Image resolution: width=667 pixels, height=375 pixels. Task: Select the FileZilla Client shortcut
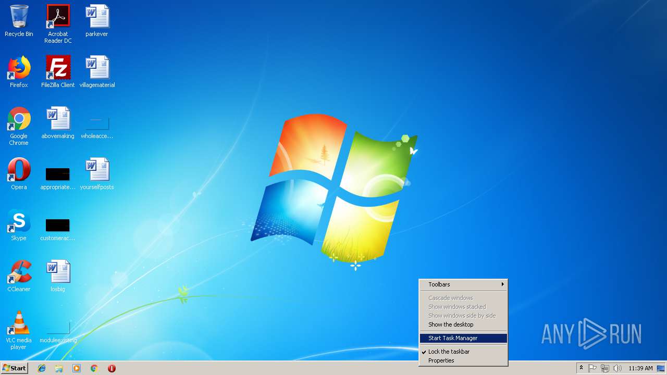pos(58,72)
